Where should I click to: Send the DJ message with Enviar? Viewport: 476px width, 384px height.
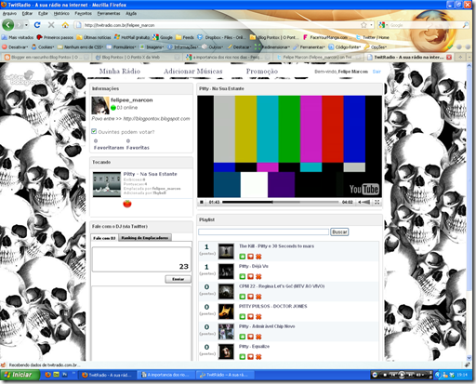tap(178, 279)
